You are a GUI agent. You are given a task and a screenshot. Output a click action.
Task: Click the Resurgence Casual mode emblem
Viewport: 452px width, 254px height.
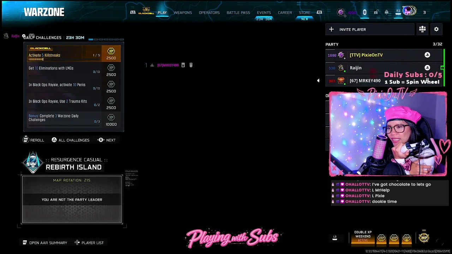tap(33, 163)
